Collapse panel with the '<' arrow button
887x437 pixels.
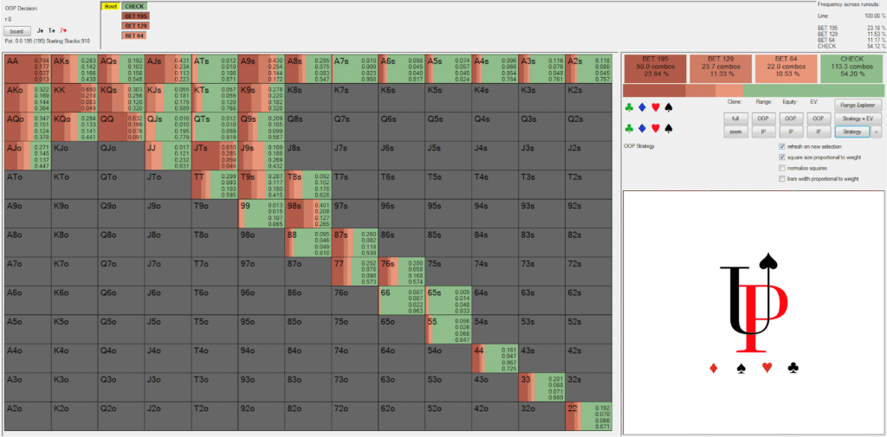[877, 132]
